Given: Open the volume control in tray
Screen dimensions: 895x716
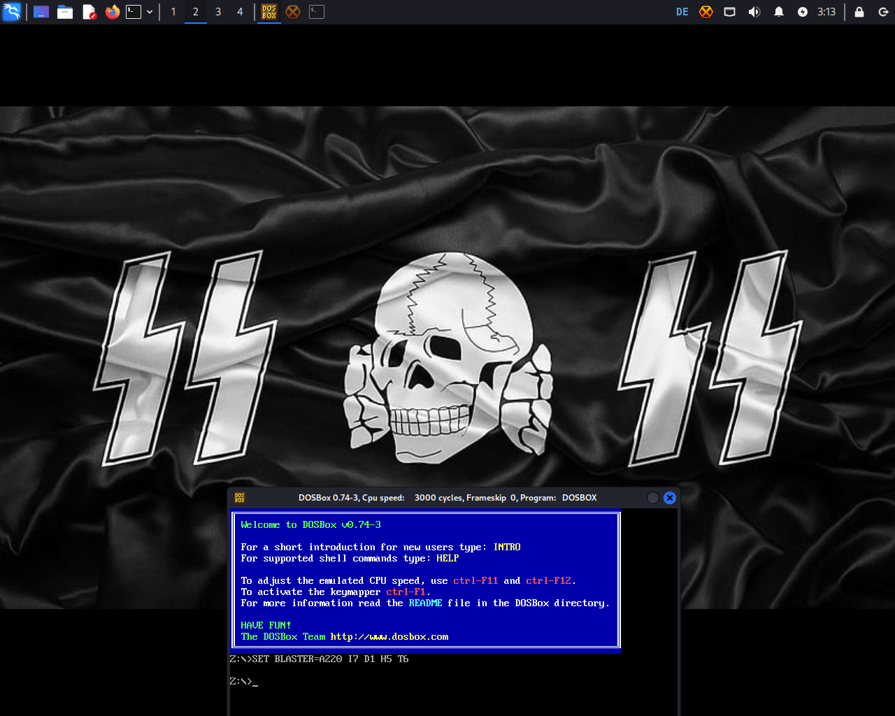Looking at the screenshot, I should 754,12.
